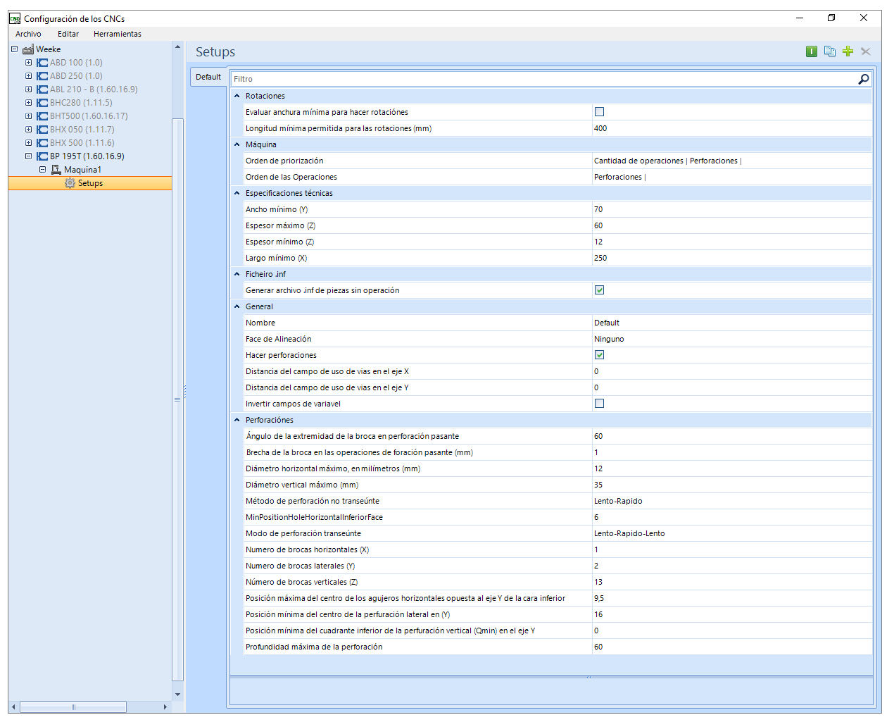Enable Invertir campos de variavel checkbox
Viewport: 894px width, 727px height.
point(599,404)
